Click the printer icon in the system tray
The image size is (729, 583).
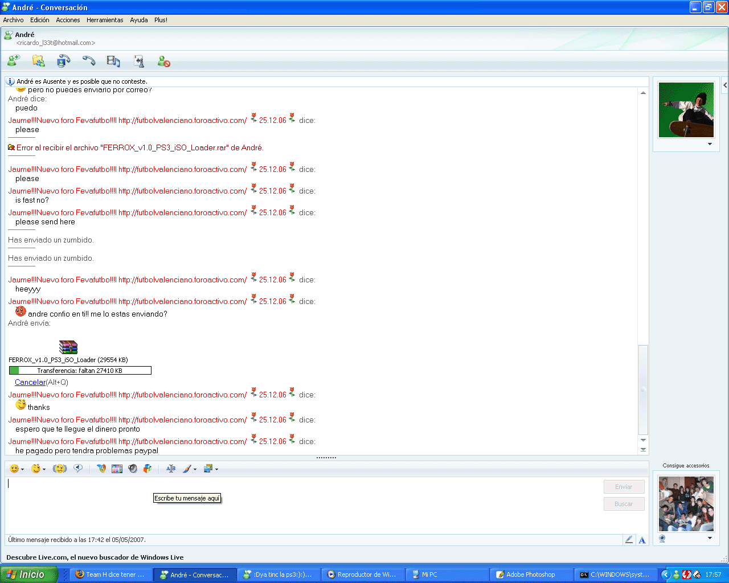click(697, 574)
